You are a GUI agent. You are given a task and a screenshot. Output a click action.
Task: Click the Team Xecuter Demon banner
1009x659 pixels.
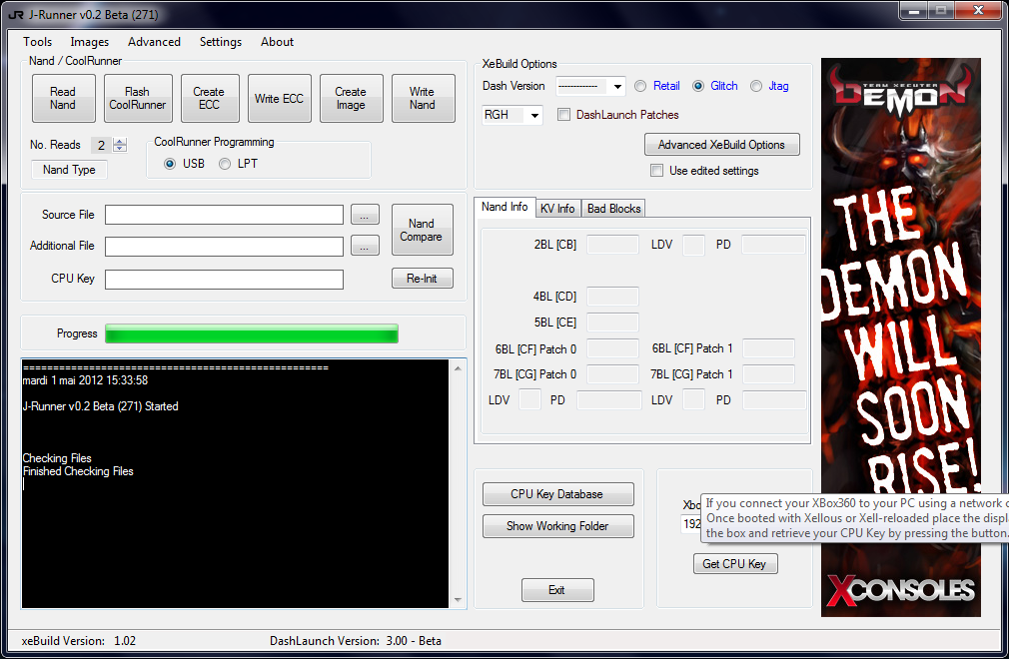[x=900, y=336]
